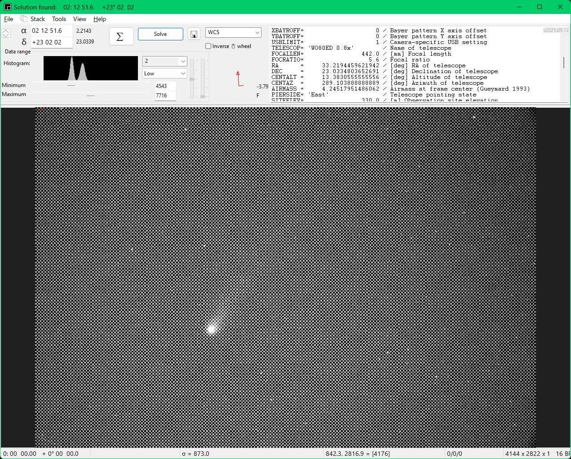This screenshot has height=459, width=571.
Task: Click the Solve button
Action: tap(160, 34)
